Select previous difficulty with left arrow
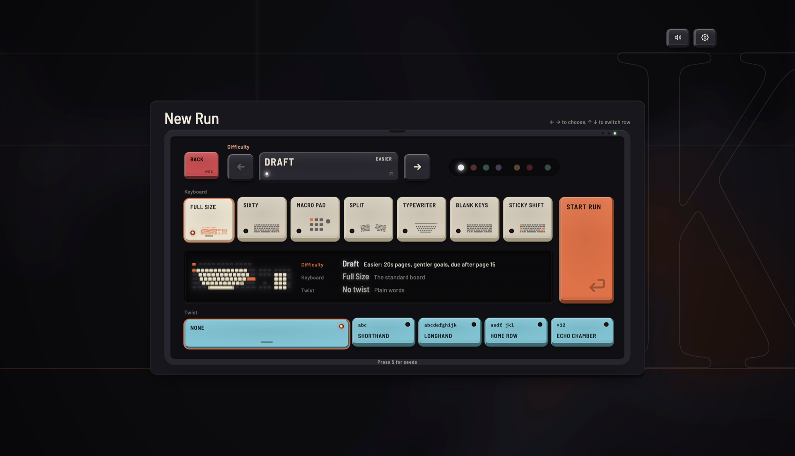 (x=241, y=167)
